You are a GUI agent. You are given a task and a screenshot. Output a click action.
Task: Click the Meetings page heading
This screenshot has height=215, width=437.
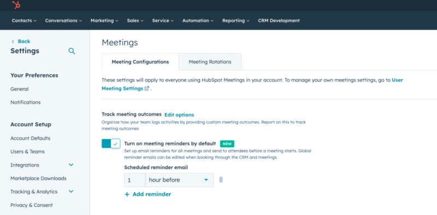120,43
